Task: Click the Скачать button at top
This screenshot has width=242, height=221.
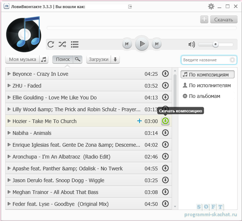Action: 223,20
